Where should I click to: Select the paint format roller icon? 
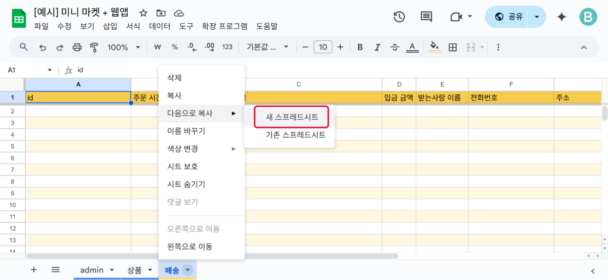tap(93, 47)
